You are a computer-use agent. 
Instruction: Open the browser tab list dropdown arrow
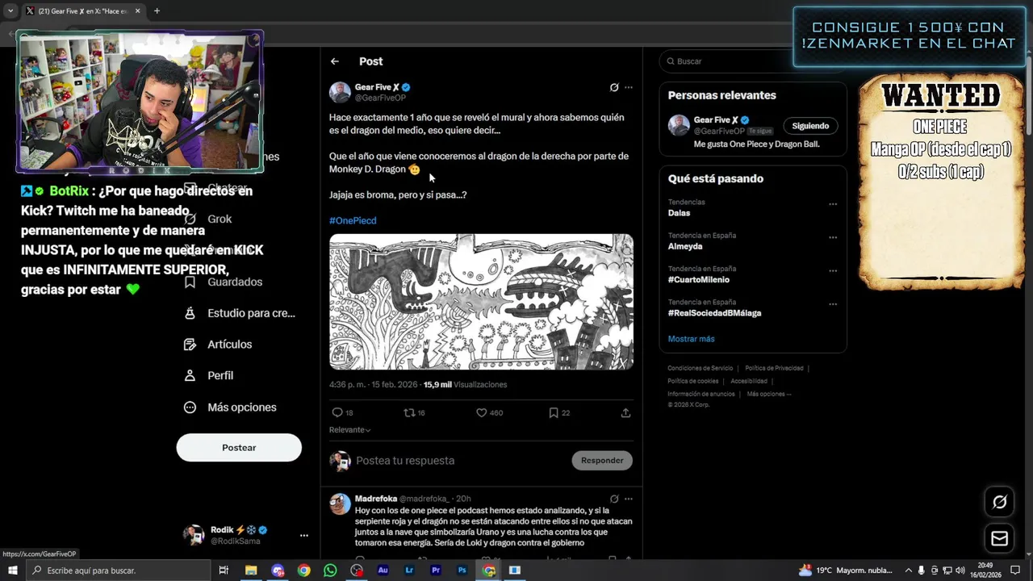(10, 10)
